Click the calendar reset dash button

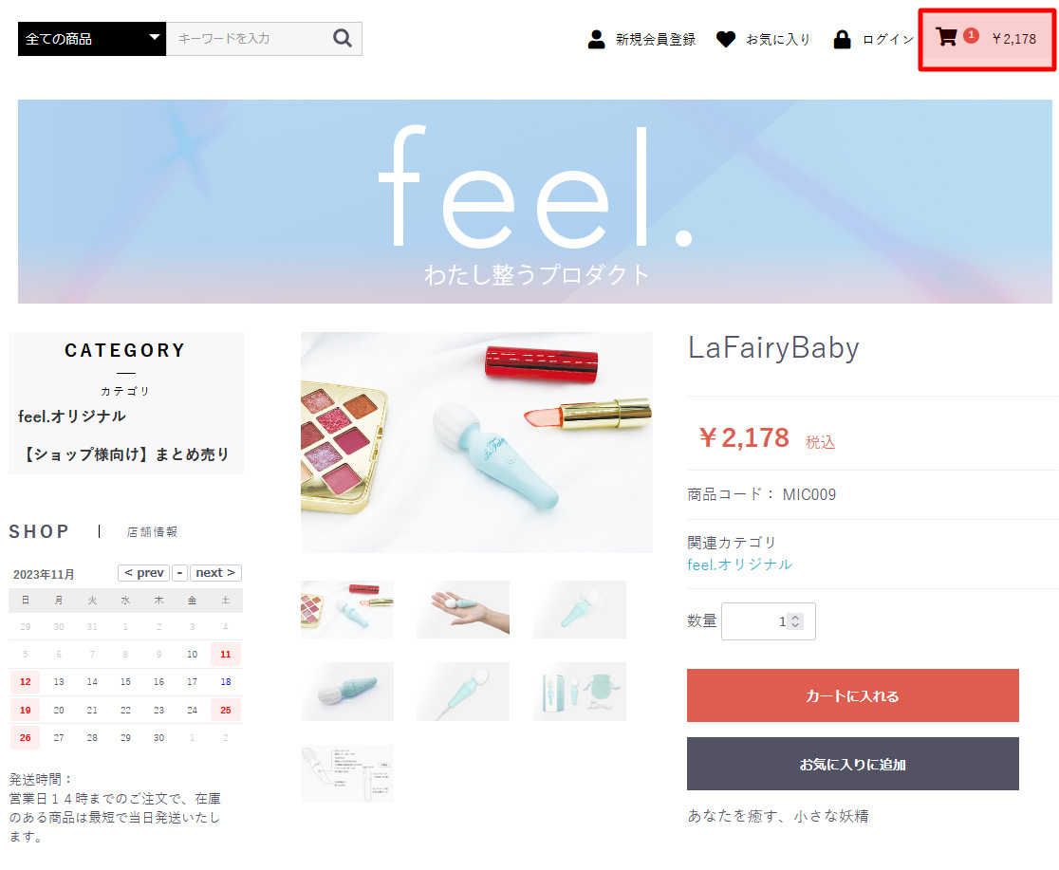(x=179, y=573)
